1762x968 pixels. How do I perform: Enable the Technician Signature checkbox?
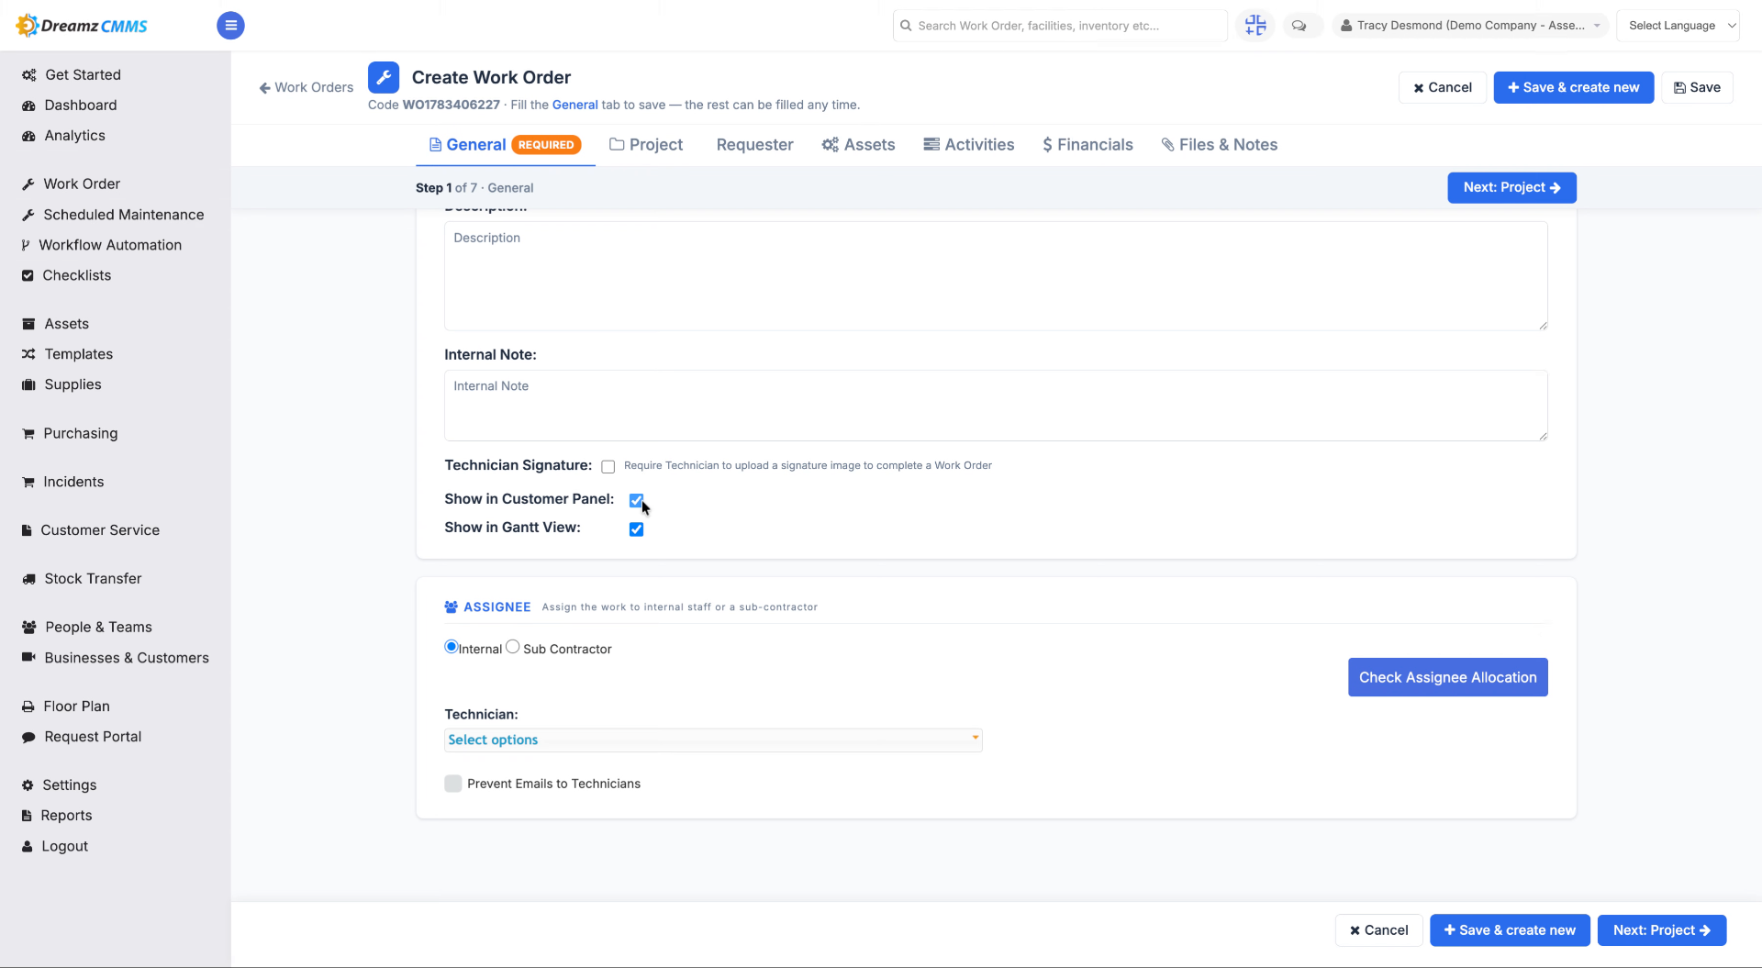[608, 467]
